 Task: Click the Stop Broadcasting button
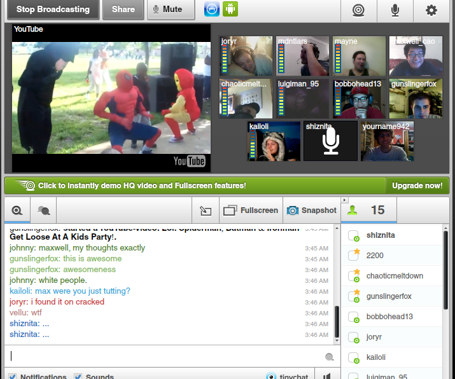pyautogui.click(x=53, y=10)
